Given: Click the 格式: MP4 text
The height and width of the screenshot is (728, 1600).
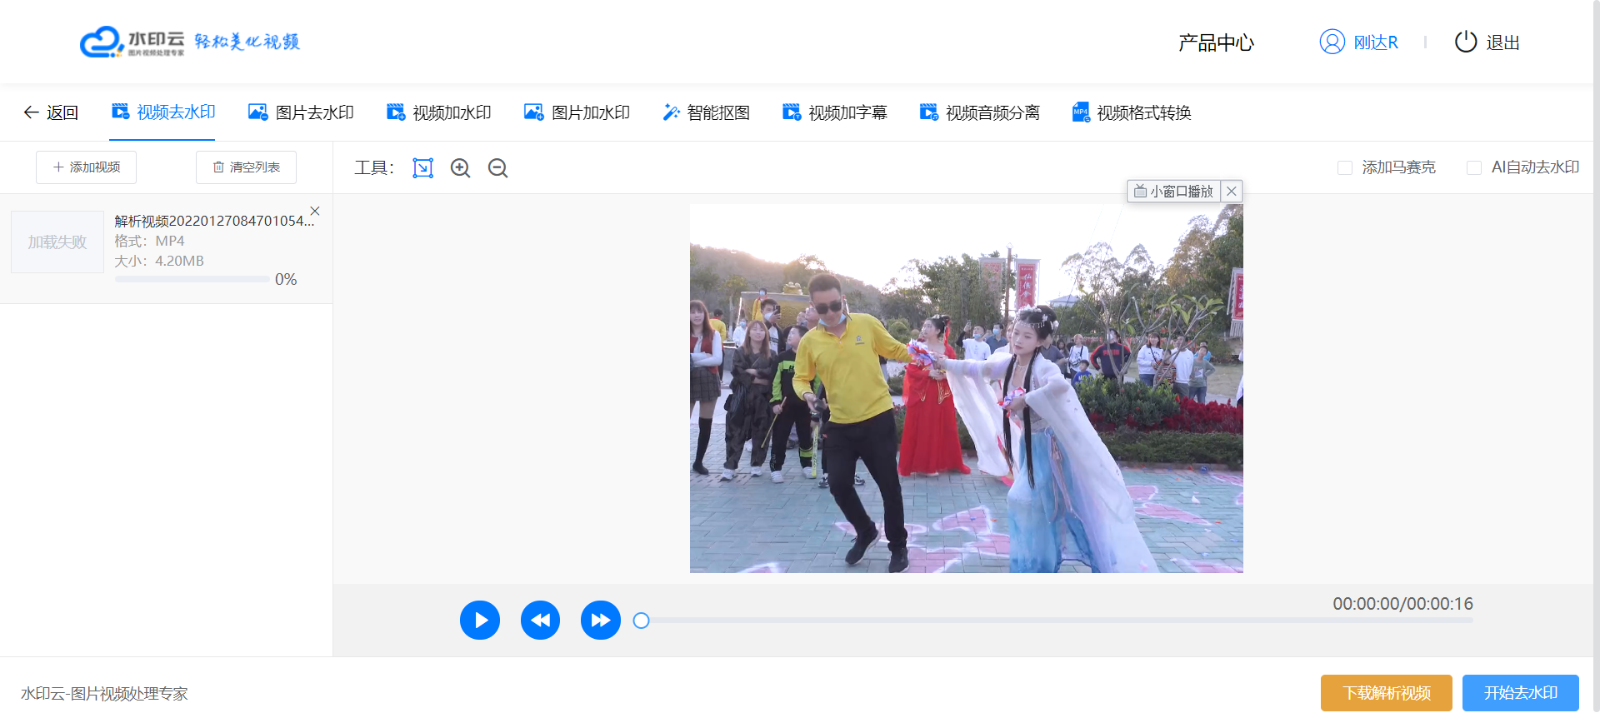Looking at the screenshot, I should coord(149,241).
